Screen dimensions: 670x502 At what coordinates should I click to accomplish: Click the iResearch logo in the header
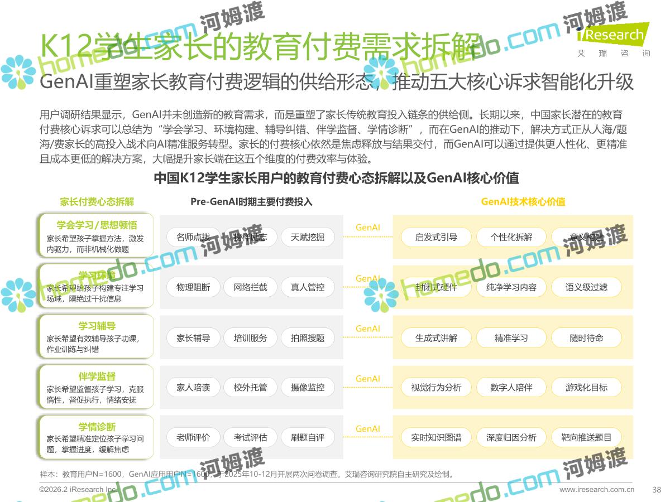613,36
